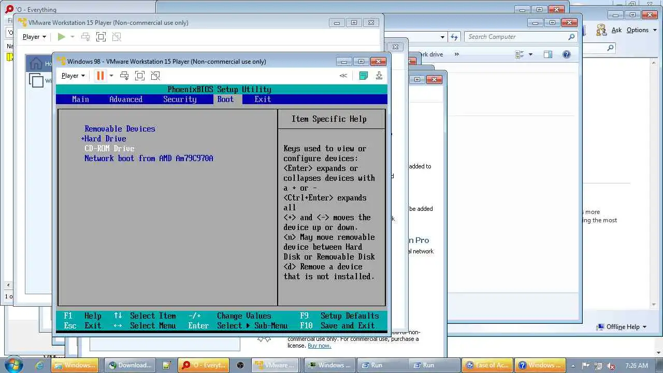
Task: Click the Buy now link
Action: 319,346
